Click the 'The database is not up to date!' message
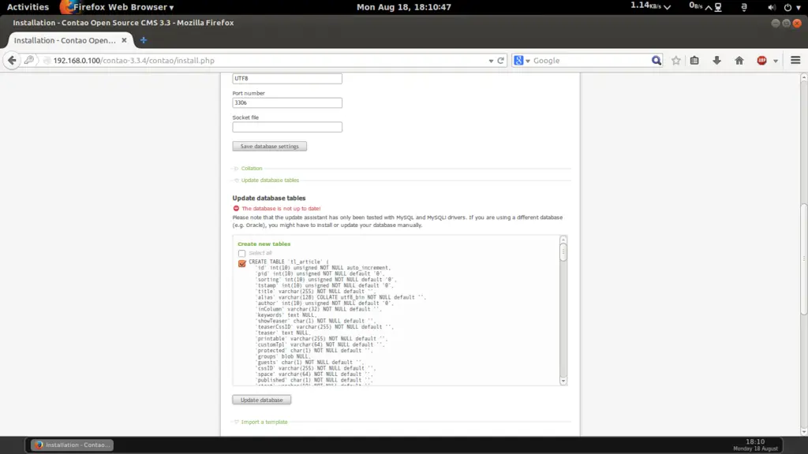Screen dimensions: 808x454 click(x=281, y=208)
